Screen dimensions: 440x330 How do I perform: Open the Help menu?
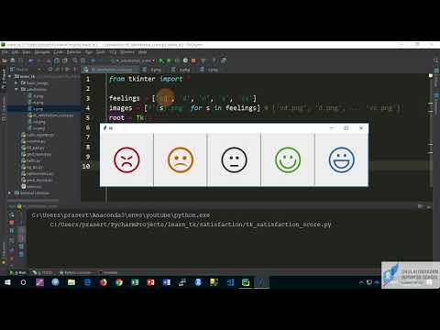(x=142, y=52)
